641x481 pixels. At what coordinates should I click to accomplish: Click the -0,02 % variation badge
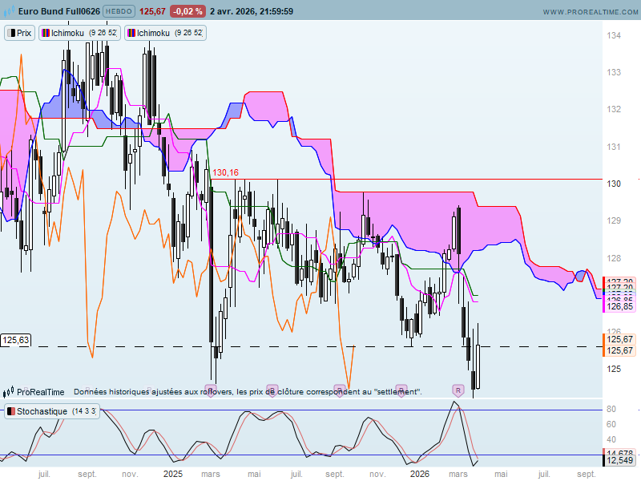188,12
